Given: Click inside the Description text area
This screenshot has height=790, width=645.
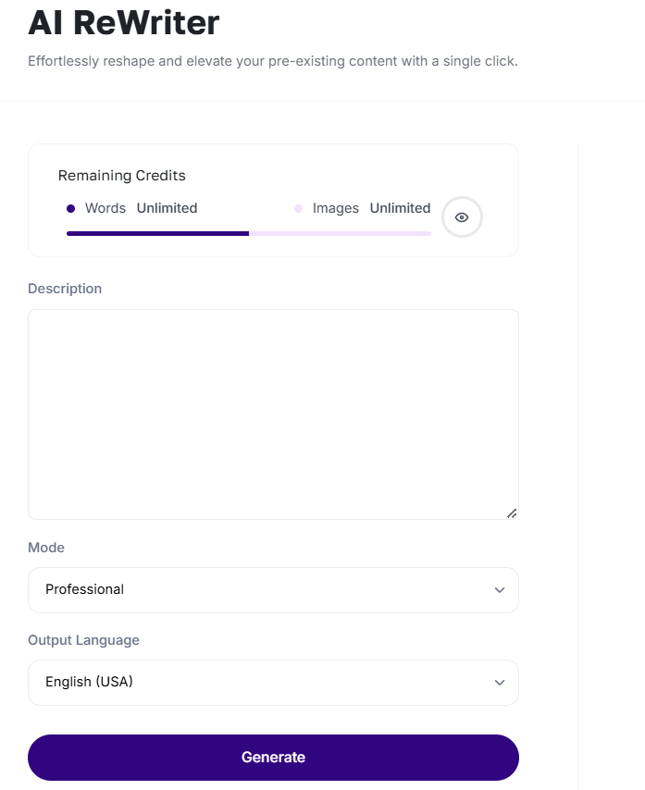Looking at the screenshot, I should point(273,414).
